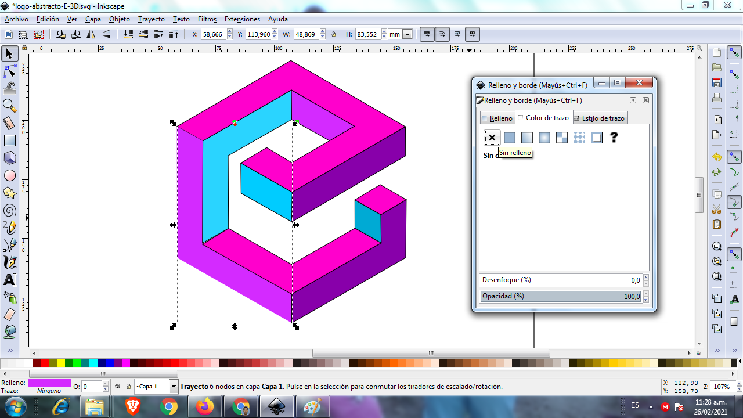The image size is (743, 418).
Task: Open the Ayuda menu
Action: point(278,19)
